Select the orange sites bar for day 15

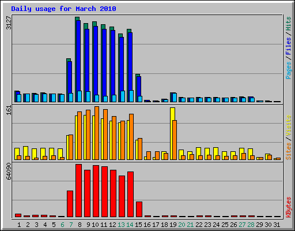click(140, 149)
